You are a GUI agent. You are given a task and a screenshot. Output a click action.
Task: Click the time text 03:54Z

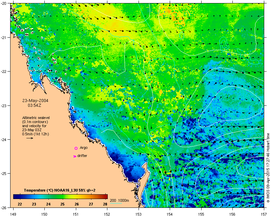click(35, 105)
